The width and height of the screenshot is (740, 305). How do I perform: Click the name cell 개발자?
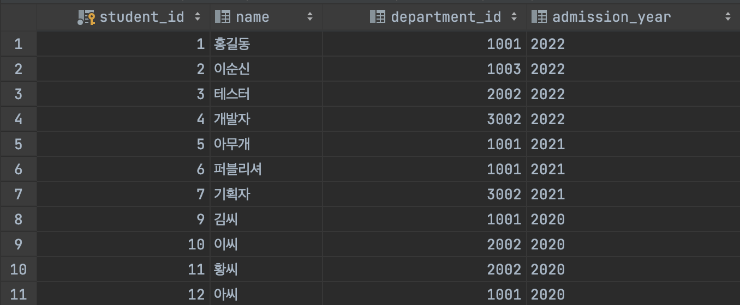(x=266, y=119)
